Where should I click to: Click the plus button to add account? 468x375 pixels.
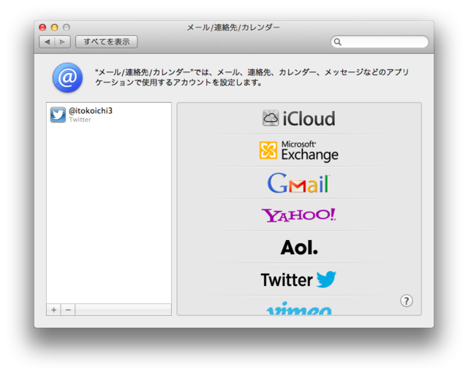53,310
